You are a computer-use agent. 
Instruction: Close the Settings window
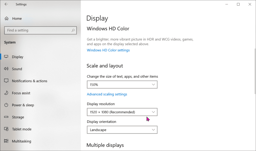[x=250, y=4]
